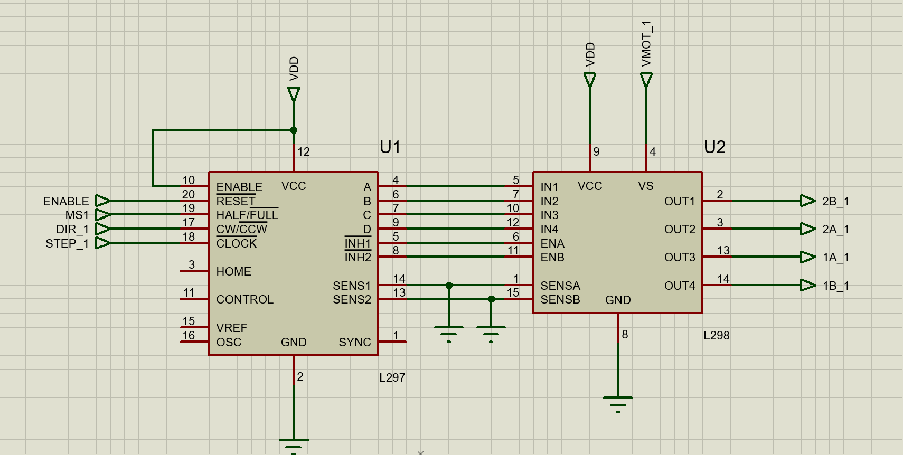Click the STEP_1 terminal label text
Screen dimensions: 903x455
tap(67, 243)
